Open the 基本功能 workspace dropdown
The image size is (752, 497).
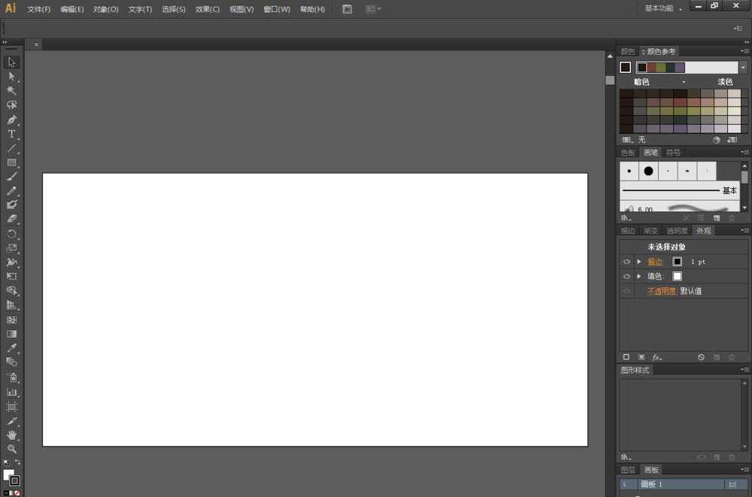tap(664, 8)
